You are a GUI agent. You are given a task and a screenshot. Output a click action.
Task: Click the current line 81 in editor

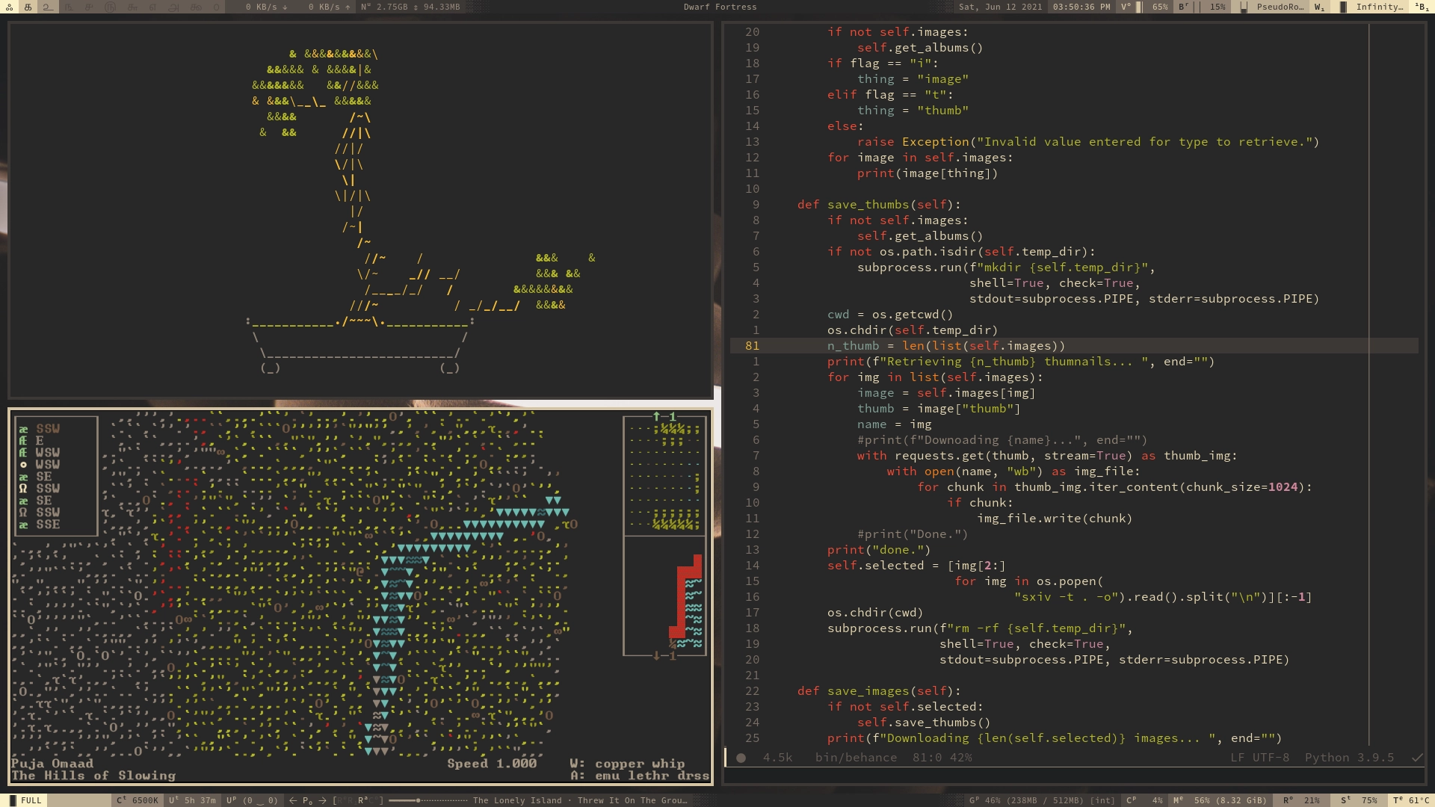coord(945,346)
